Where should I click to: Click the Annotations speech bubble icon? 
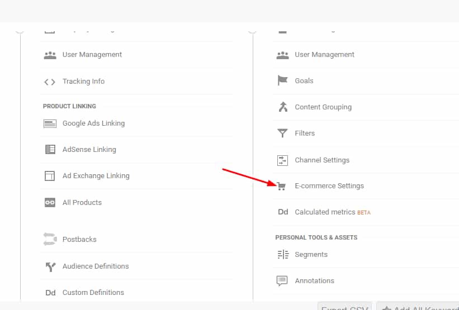282,281
